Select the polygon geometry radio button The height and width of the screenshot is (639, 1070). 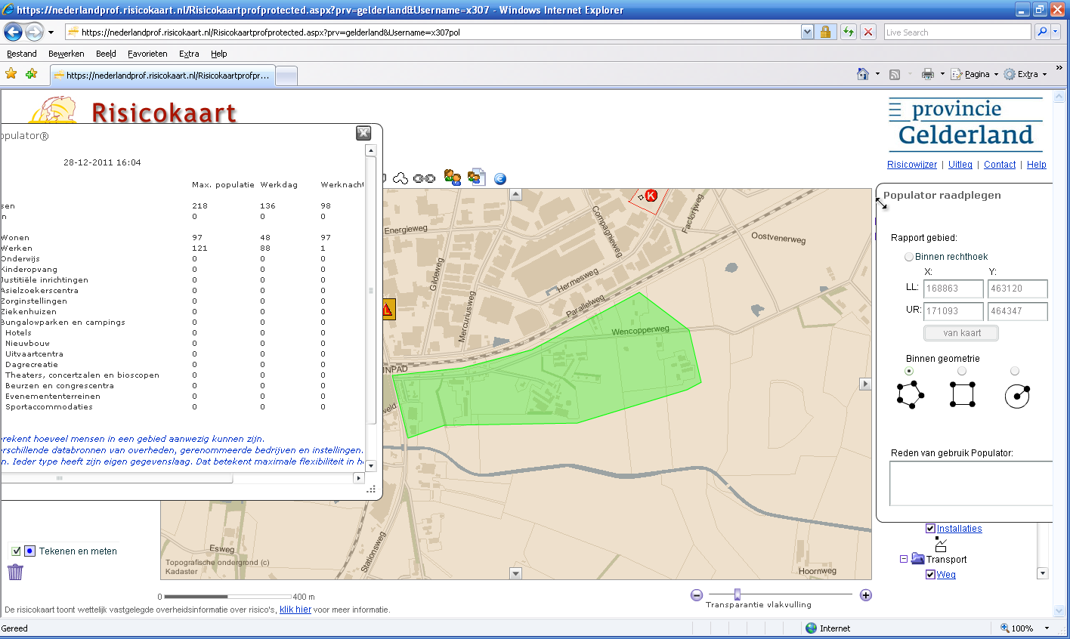coord(909,371)
